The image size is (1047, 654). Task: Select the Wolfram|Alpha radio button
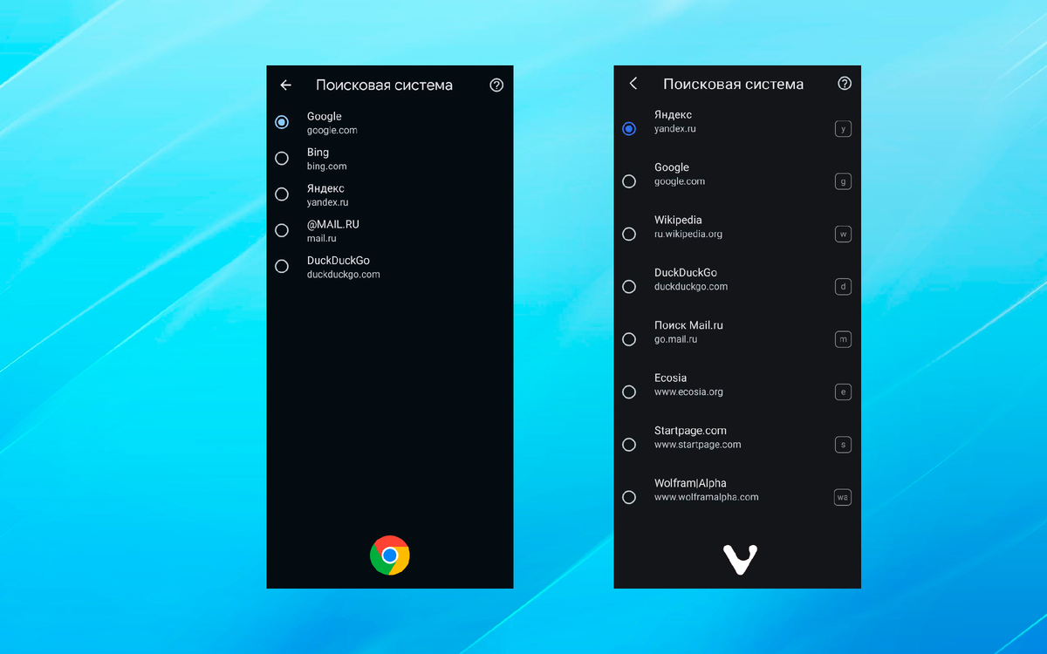tap(629, 497)
